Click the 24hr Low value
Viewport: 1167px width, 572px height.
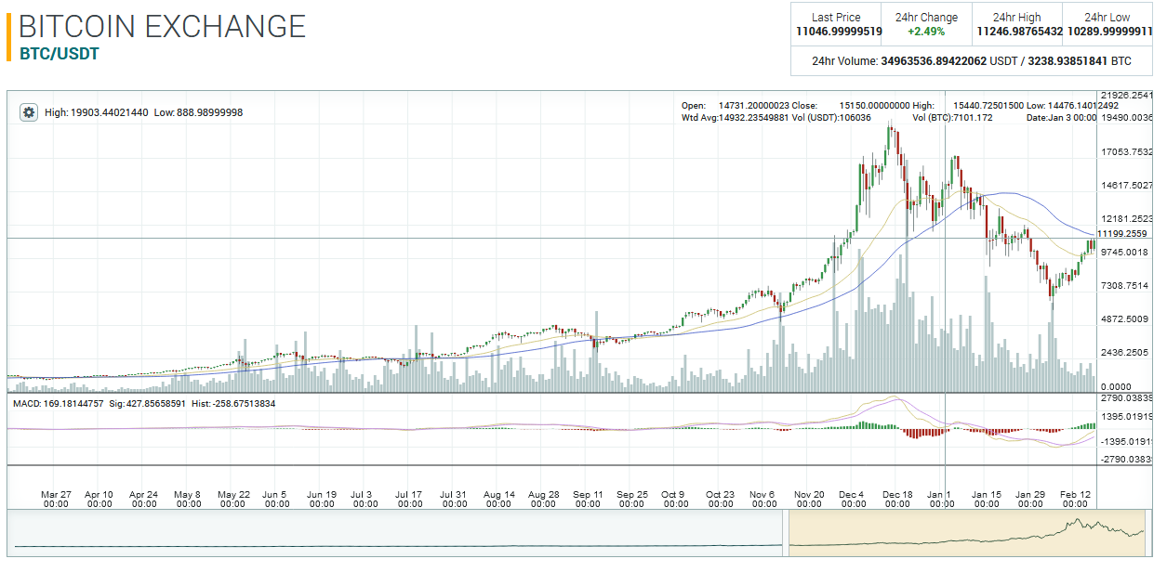coord(1109,32)
